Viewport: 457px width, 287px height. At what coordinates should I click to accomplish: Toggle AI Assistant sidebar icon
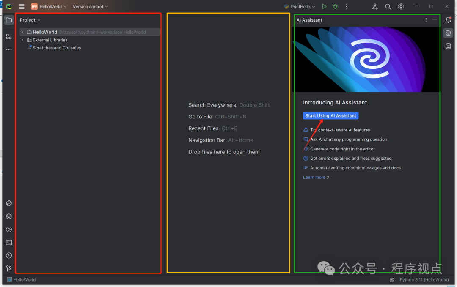click(x=448, y=33)
